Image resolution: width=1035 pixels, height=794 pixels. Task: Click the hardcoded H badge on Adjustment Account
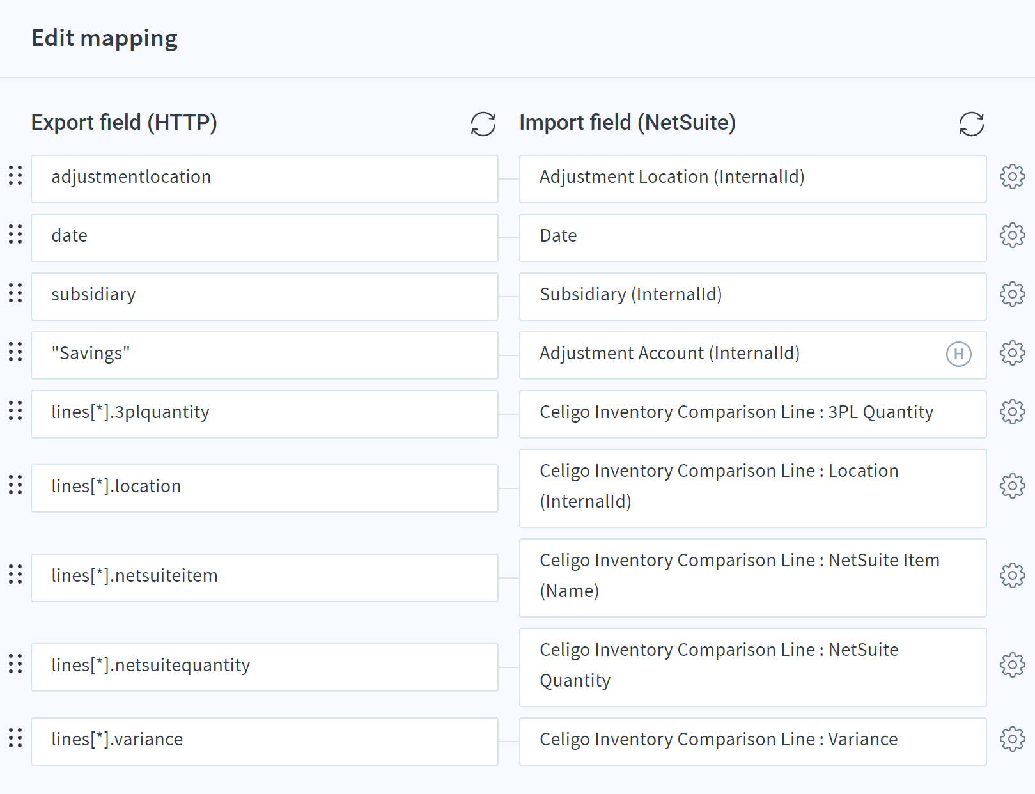tap(958, 354)
